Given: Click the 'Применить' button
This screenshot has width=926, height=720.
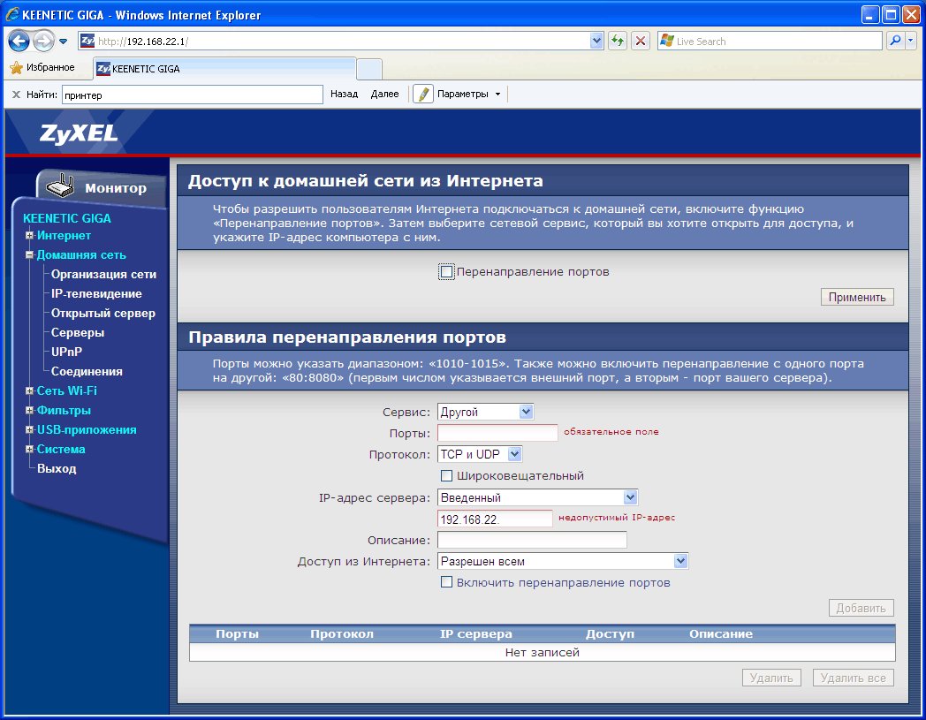Looking at the screenshot, I should coord(857,297).
